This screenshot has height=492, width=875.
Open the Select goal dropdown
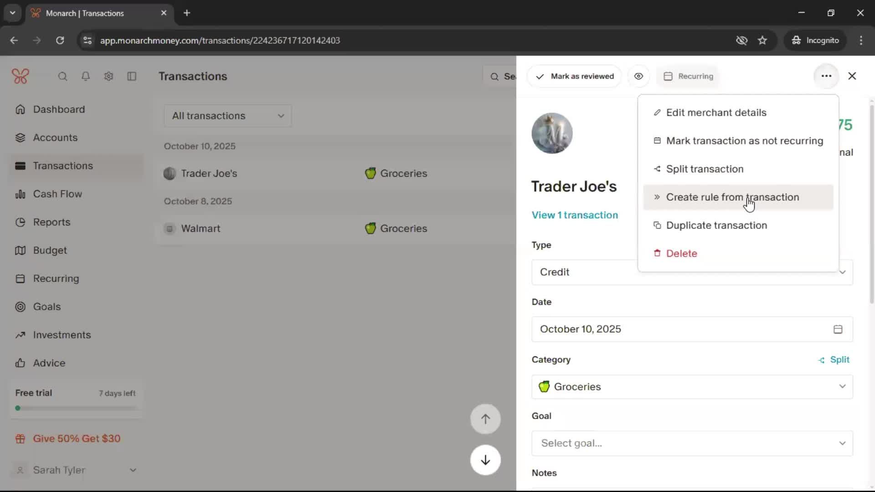pos(692,443)
